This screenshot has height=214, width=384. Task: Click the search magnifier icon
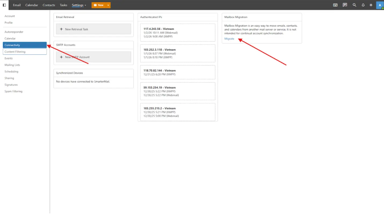tap(354, 5)
